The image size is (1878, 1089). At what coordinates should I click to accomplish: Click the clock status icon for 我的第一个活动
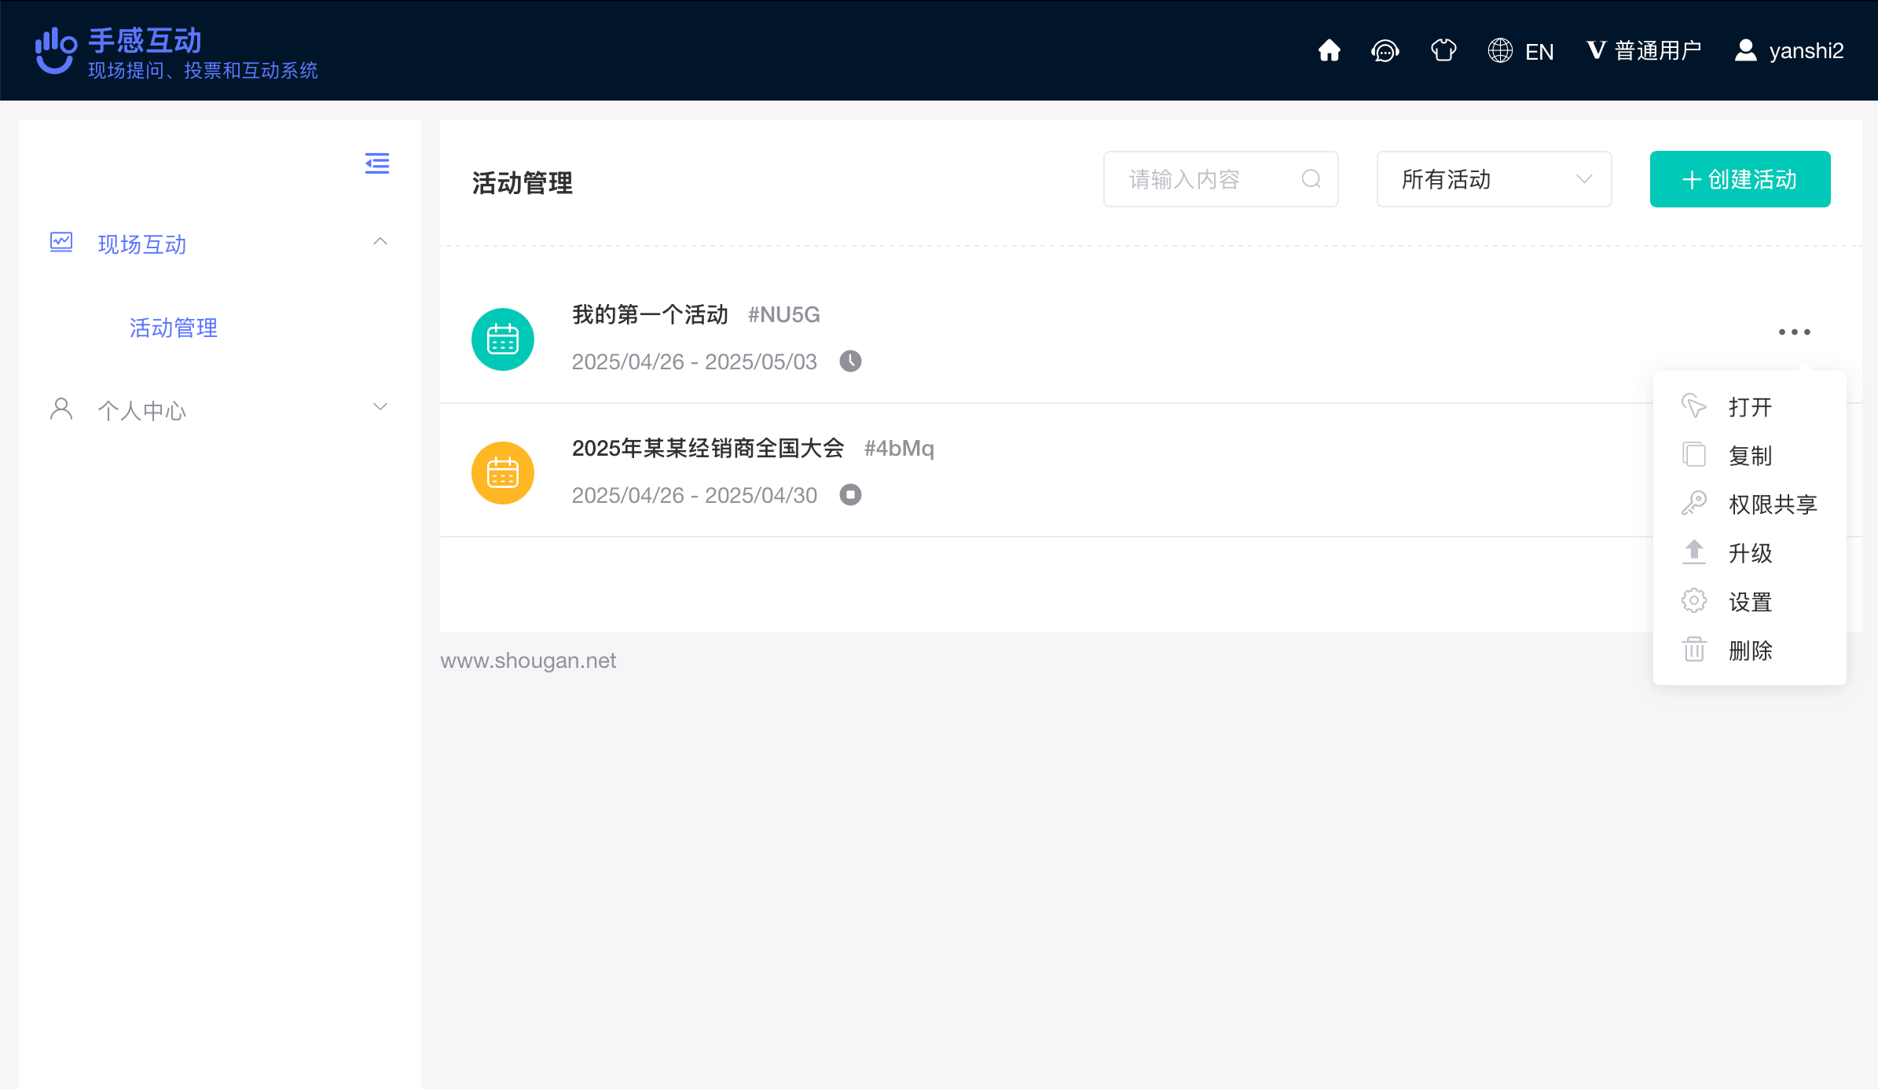(x=850, y=361)
